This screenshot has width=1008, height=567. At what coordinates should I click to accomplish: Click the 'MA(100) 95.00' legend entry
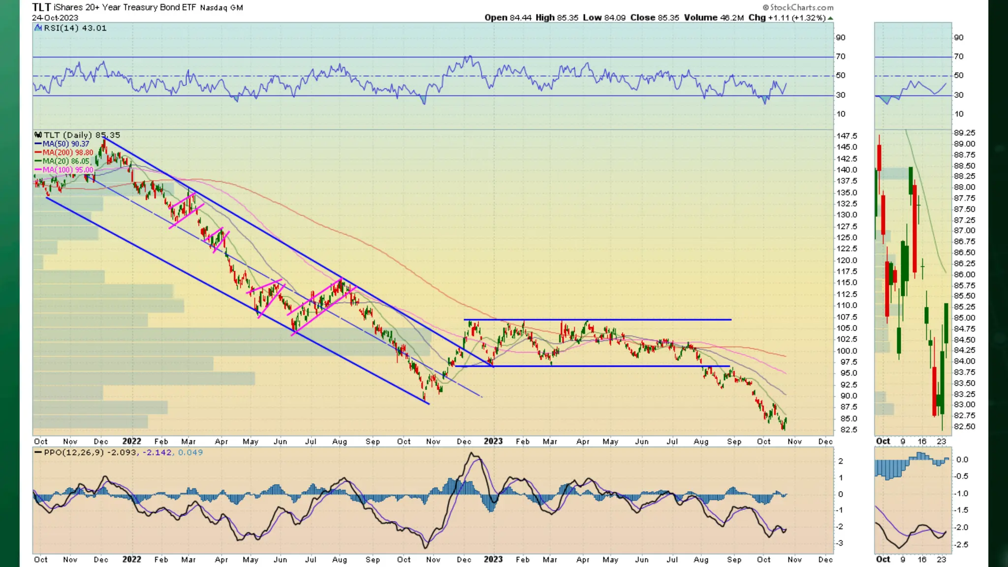pos(68,170)
